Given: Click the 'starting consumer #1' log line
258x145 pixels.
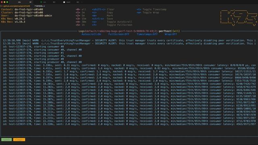Looking at the screenshot, I should (x=33, y=53).
